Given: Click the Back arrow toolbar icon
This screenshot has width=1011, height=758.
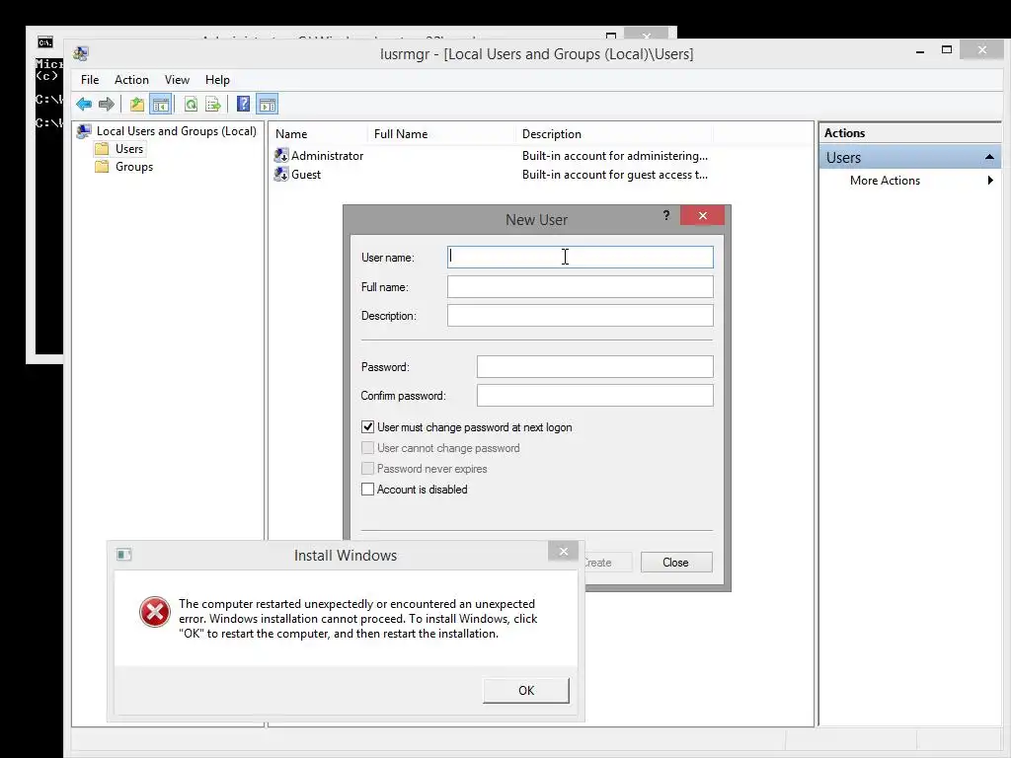Looking at the screenshot, I should [x=84, y=104].
